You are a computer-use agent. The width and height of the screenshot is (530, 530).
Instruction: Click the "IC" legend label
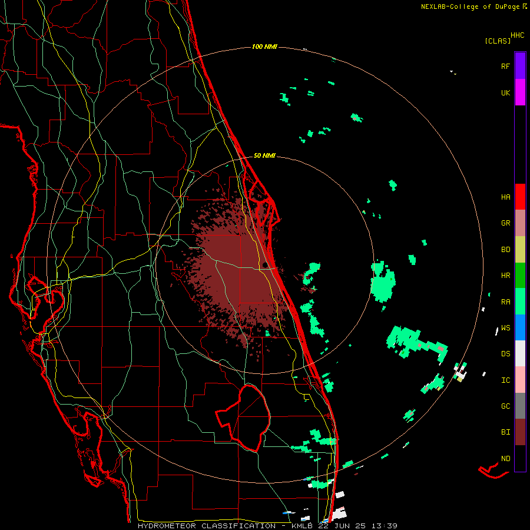505,380
